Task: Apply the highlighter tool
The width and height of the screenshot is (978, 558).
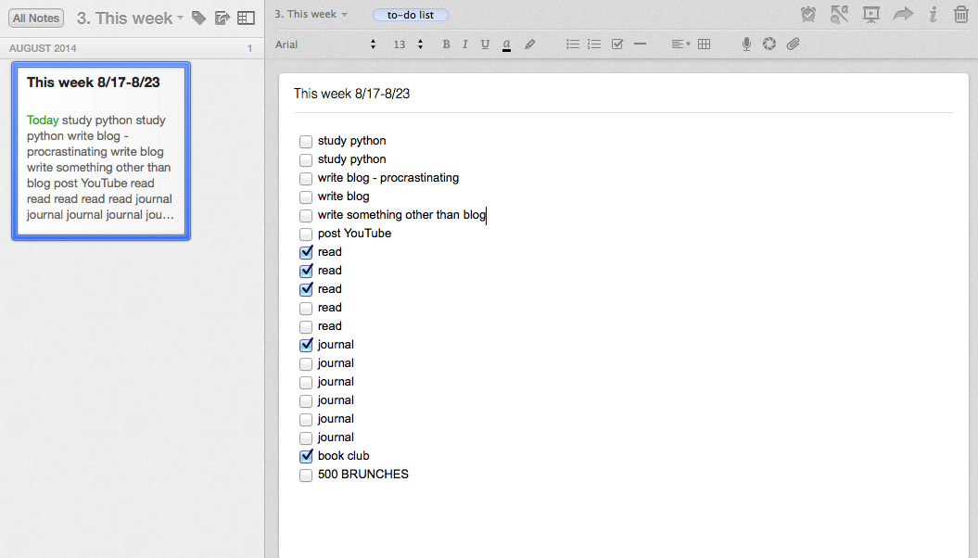Action: pos(530,44)
